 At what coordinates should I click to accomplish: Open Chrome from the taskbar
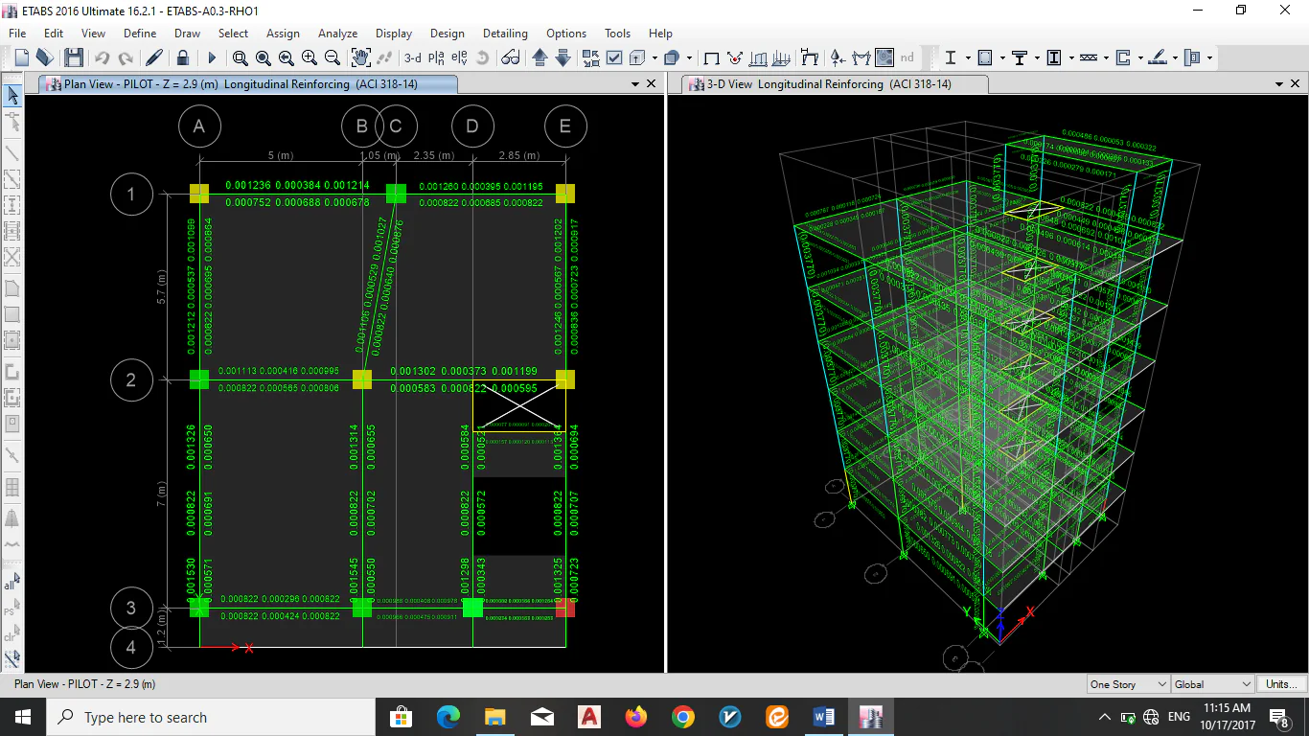click(x=682, y=717)
